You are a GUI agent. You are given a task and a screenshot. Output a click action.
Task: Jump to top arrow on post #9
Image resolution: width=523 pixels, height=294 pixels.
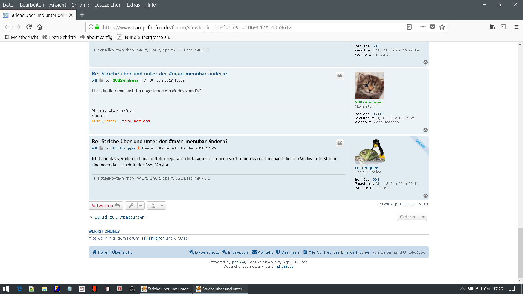(425, 196)
